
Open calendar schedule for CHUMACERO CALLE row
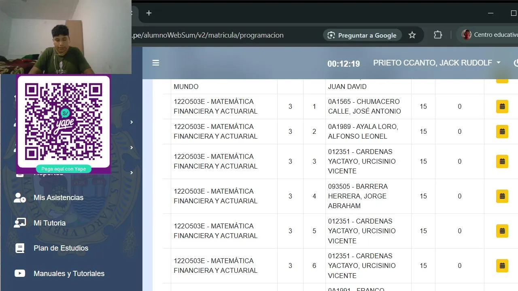(502, 107)
